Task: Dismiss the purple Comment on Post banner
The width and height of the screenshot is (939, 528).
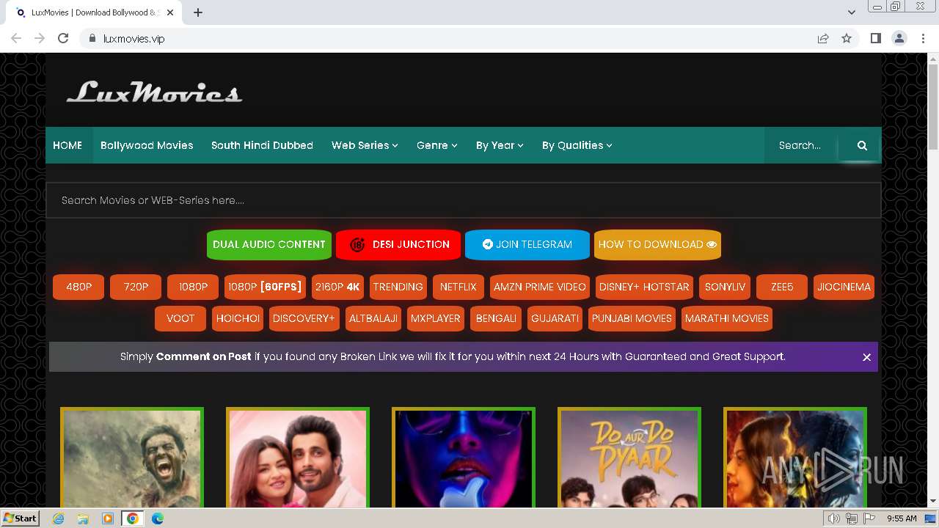Action: (866, 357)
